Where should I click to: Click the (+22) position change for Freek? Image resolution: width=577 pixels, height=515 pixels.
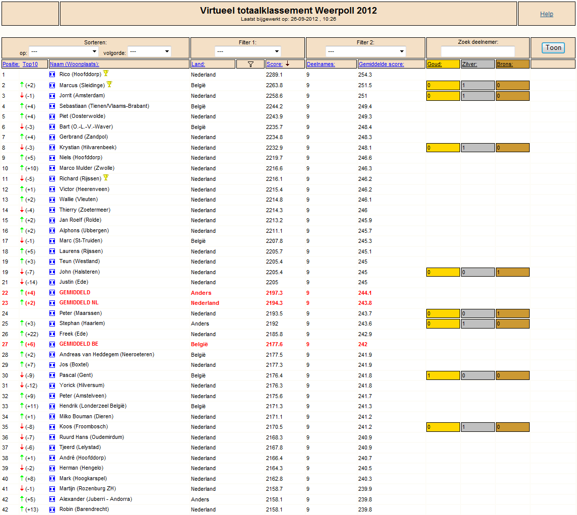point(32,334)
